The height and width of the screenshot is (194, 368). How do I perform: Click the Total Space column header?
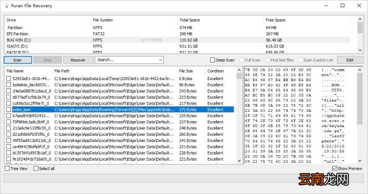[x=220, y=20]
